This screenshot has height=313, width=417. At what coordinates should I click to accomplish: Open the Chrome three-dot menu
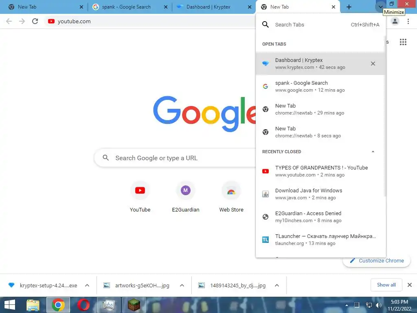click(408, 21)
